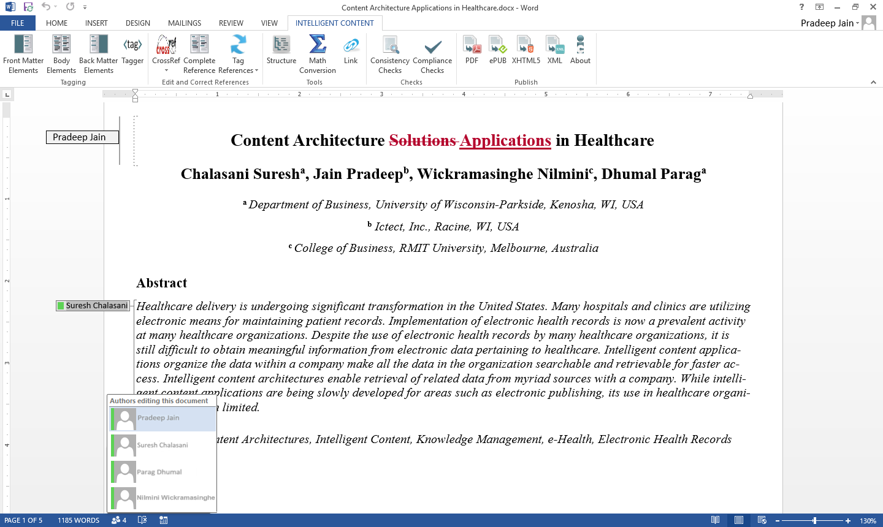Collapse the ribbon with the chevron
883x527 pixels.
point(873,82)
